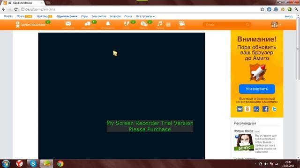Bookmark this page with the star icon
The width and height of the screenshot is (300, 168).
[262, 9]
